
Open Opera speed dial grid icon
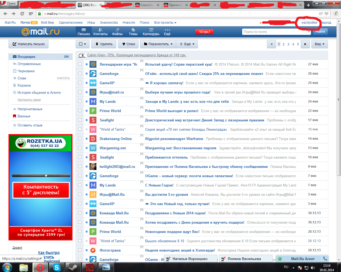pyautogui.click(x=31, y=14)
